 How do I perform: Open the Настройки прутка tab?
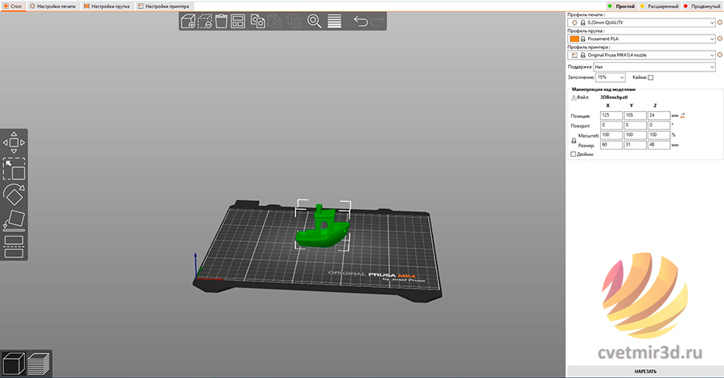[107, 6]
